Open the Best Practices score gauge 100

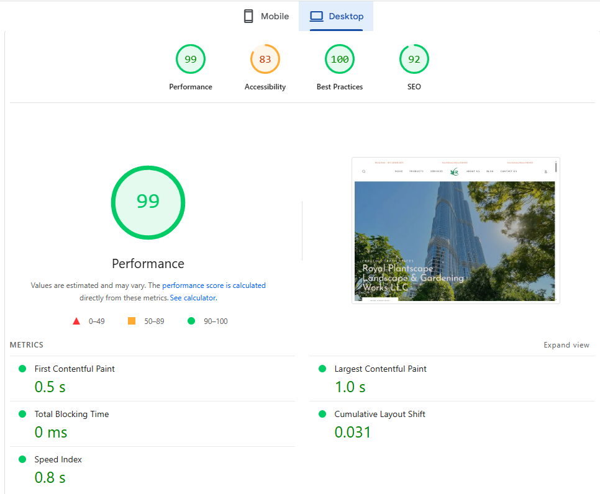[340, 60]
